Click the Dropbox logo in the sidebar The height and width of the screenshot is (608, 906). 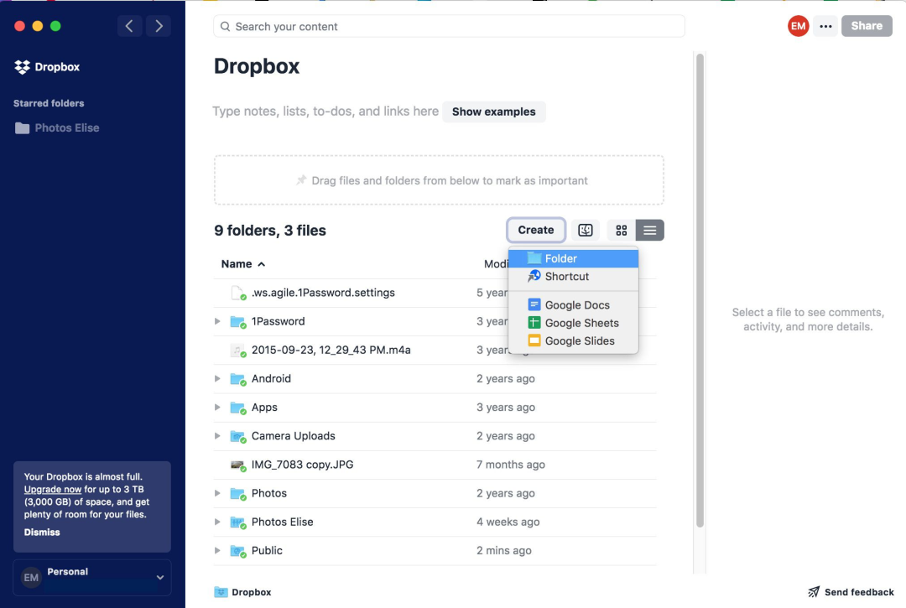pos(22,67)
